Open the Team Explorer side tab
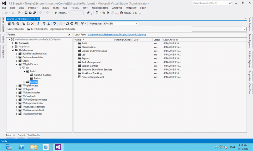The width and height of the screenshot is (253, 151). [x=250, y=41]
